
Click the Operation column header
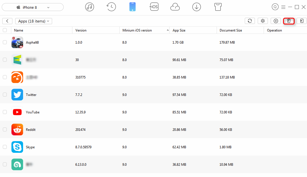coord(275,30)
